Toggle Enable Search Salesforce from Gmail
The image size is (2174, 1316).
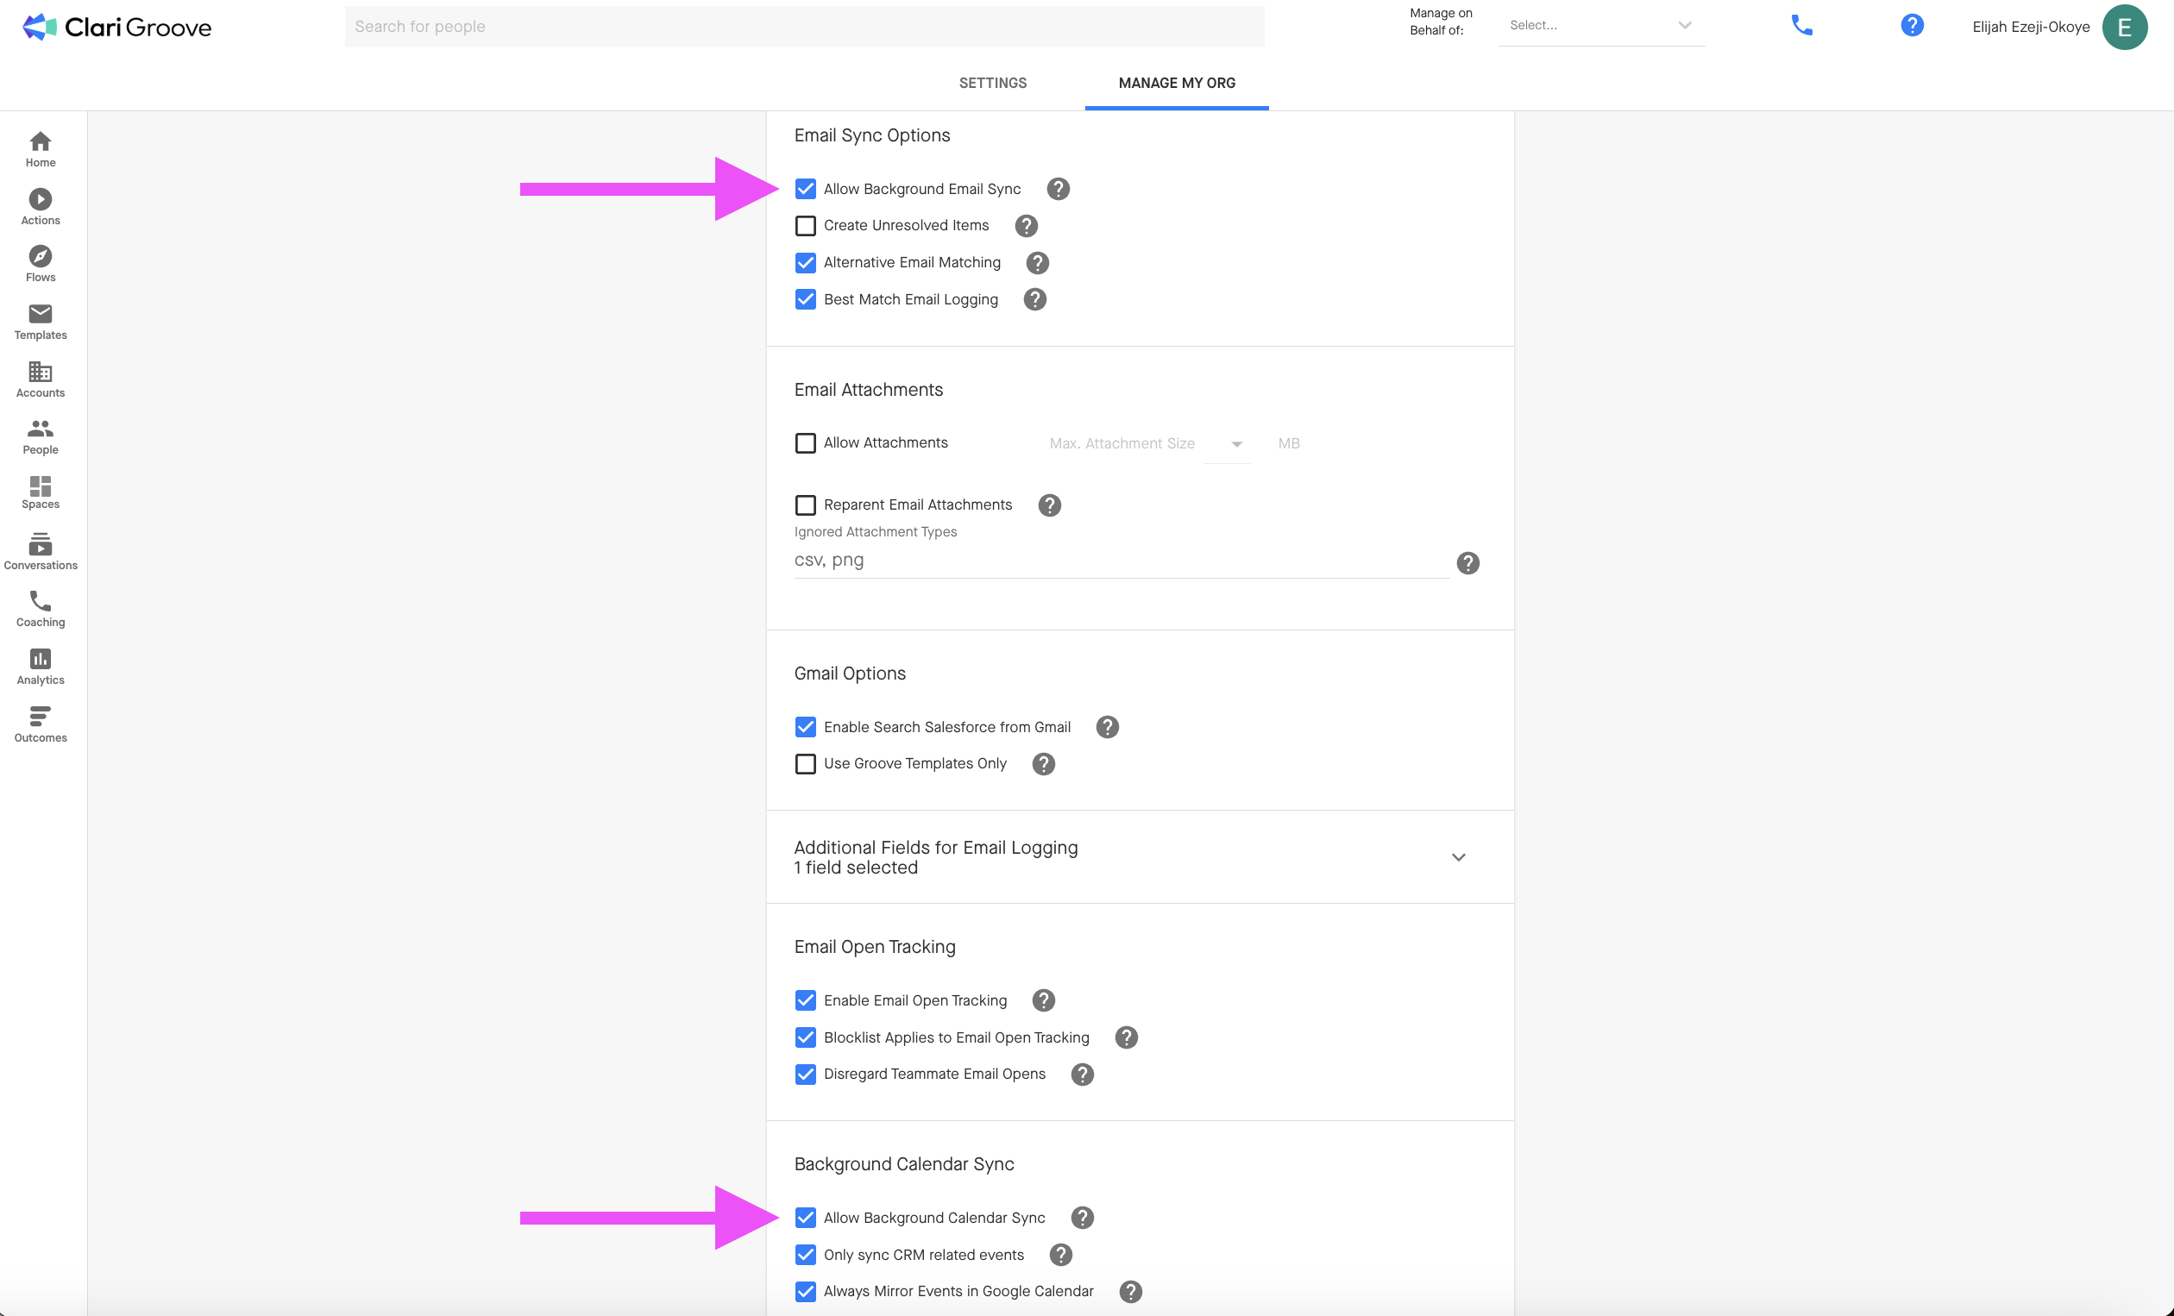pos(806,727)
